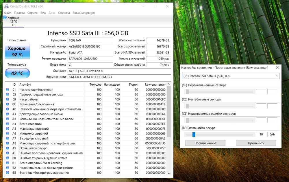Click the Хорошо 92 % health status button

point(17,51)
